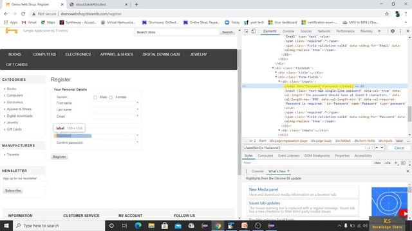Click the styles Filter input
Image resolution: width=412 pixels, height=231 pixels.
(x=307, y=163)
